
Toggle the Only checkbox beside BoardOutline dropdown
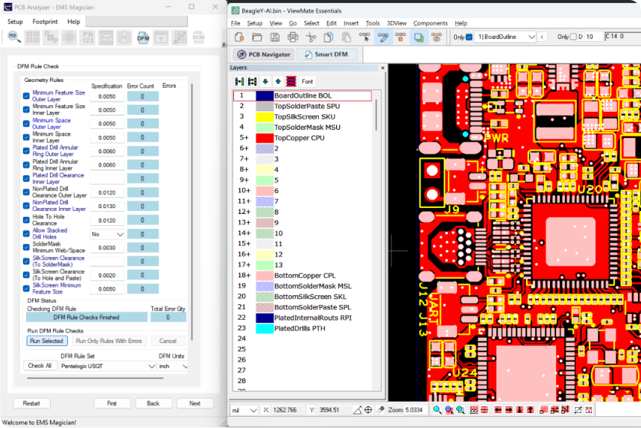470,37
